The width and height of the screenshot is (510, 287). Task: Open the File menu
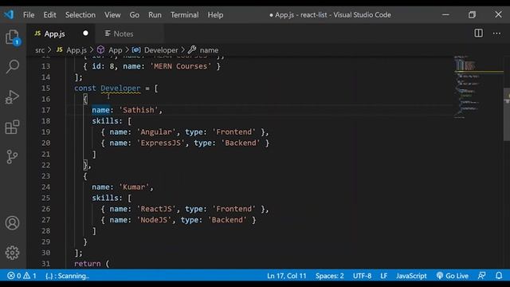point(29,15)
